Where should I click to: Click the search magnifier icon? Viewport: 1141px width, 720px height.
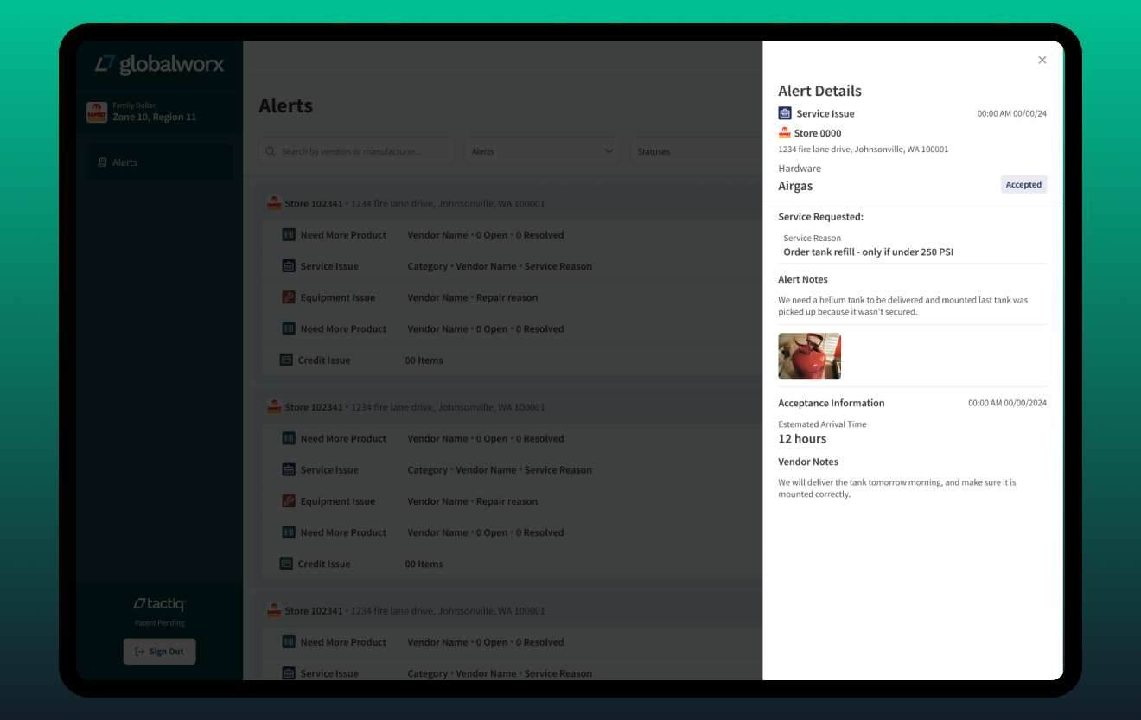click(271, 151)
